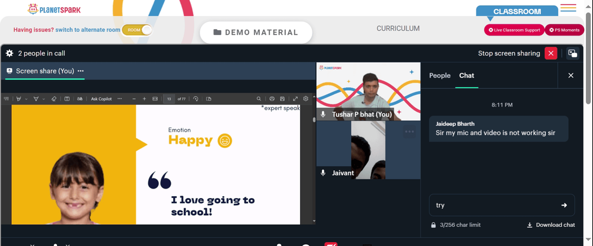Click the 'of 77' page count text
Image resolution: width=593 pixels, height=246 pixels.
point(181,98)
